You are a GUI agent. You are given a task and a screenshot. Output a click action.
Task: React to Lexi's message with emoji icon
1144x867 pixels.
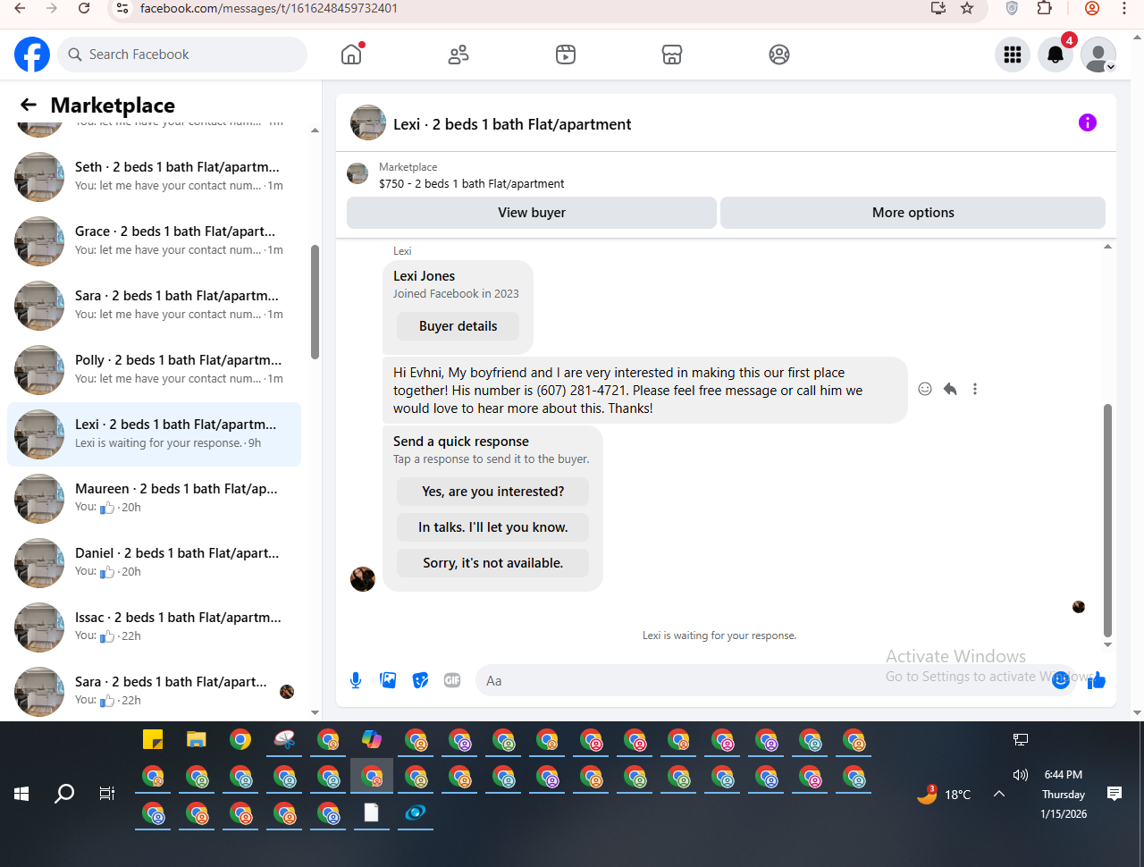point(925,389)
